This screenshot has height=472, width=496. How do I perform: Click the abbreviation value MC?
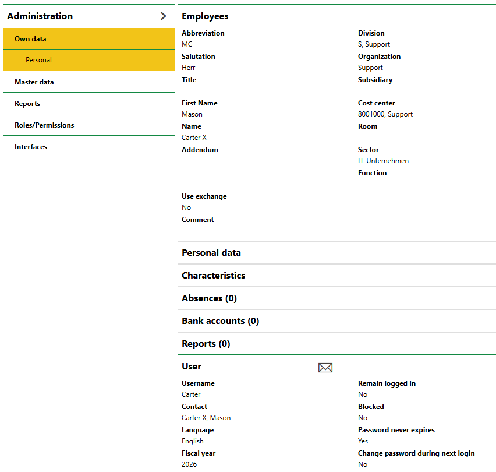coord(187,44)
